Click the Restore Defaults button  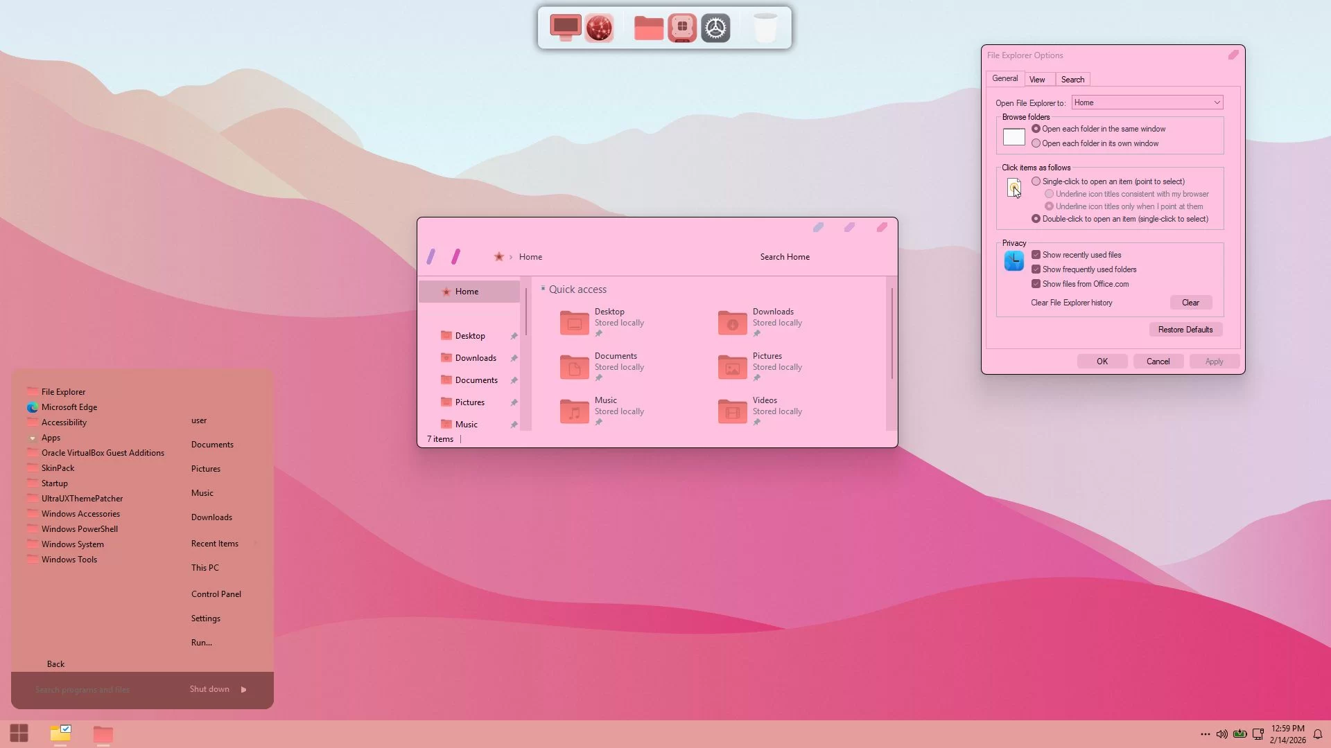pos(1185,330)
